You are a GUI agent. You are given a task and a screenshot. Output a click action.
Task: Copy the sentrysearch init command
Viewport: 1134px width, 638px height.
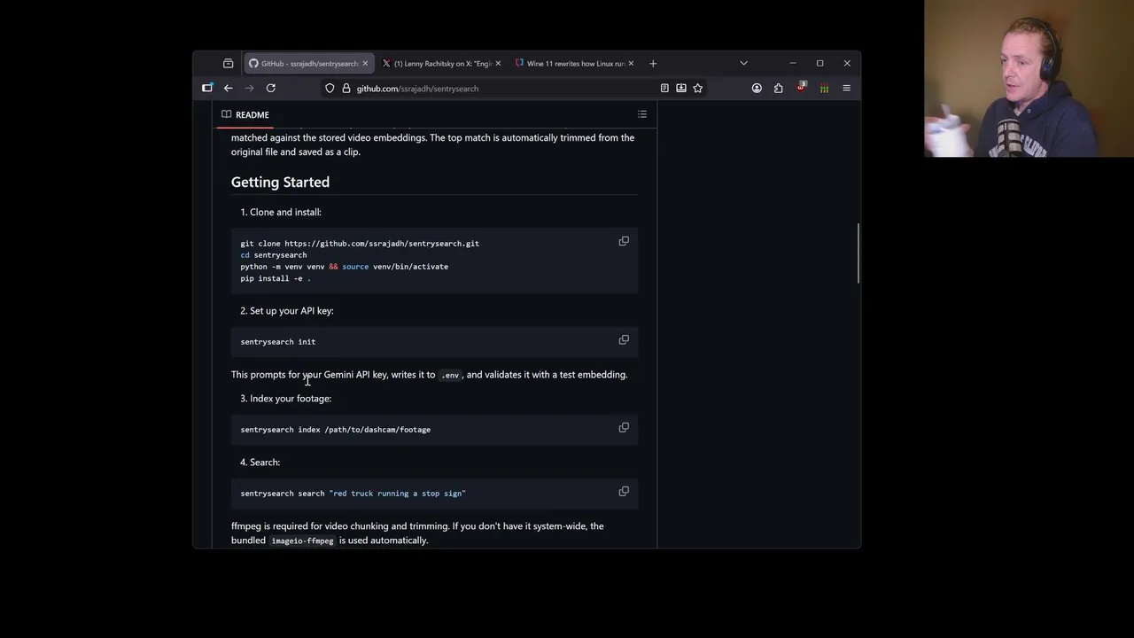click(x=624, y=340)
